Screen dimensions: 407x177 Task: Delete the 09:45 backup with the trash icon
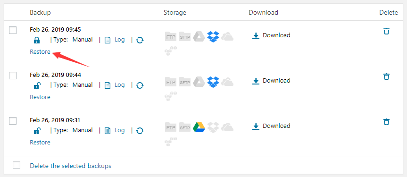point(387,31)
